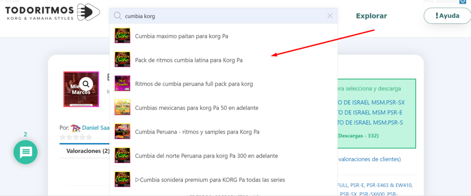Click the user account icon at top right
Viewport: 471px width, 196px height.
[462, 2]
